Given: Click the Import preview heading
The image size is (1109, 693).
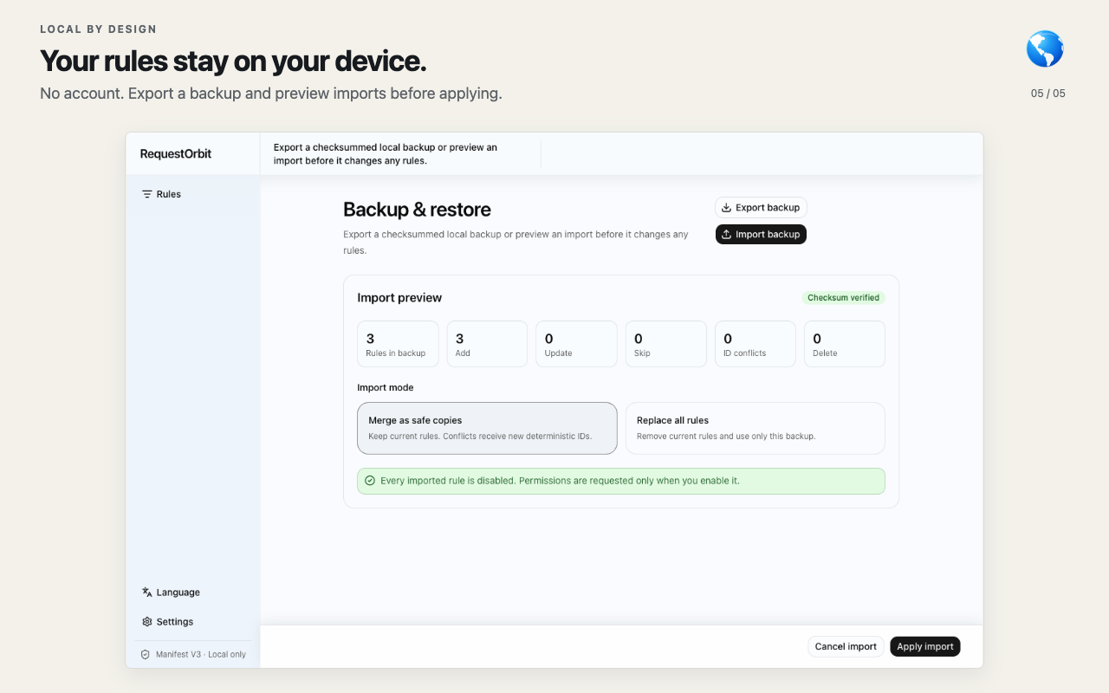Looking at the screenshot, I should (399, 298).
